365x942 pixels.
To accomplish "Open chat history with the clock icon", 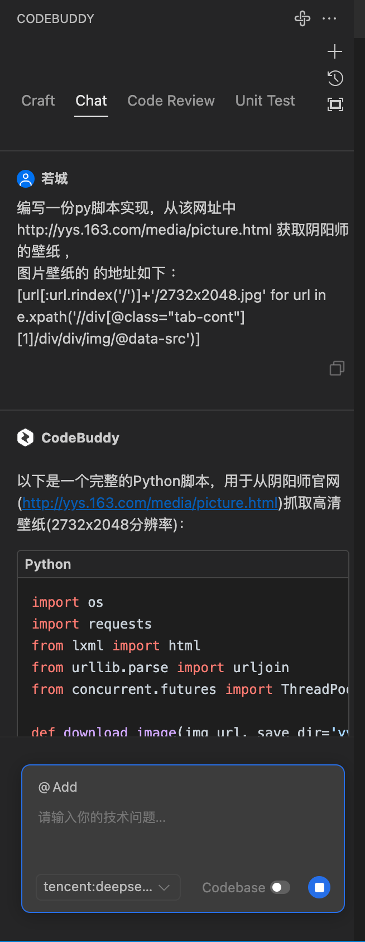I will [335, 78].
